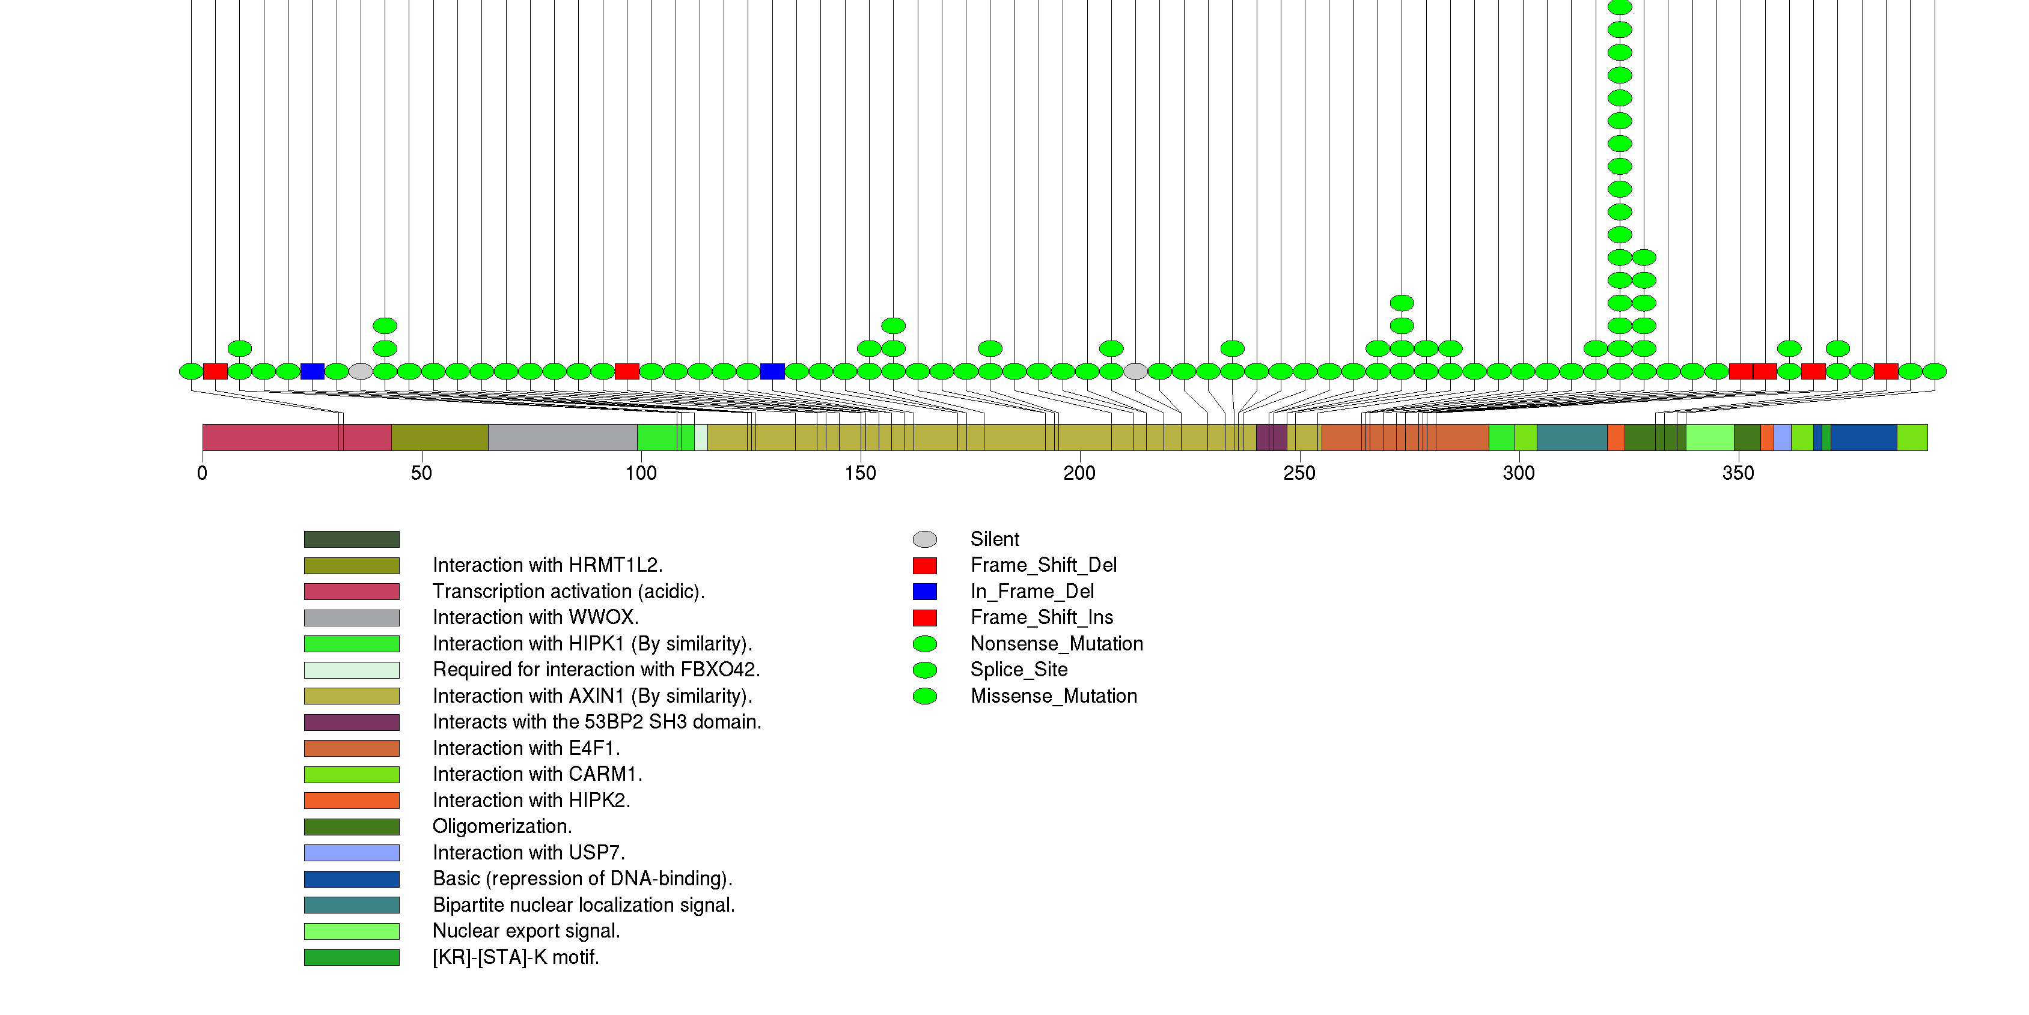Click the axis tick label 350
Viewport: 2029px width, 1015px height.
pyautogui.click(x=1738, y=473)
